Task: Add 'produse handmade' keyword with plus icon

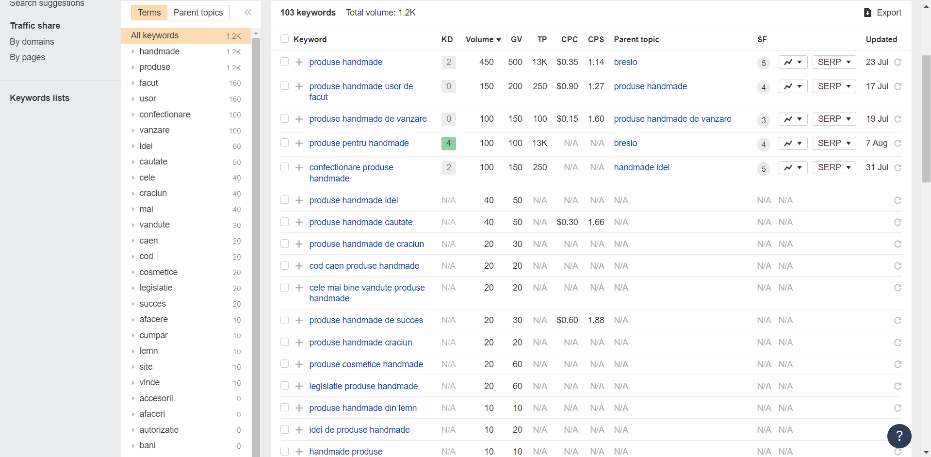Action: tap(299, 62)
